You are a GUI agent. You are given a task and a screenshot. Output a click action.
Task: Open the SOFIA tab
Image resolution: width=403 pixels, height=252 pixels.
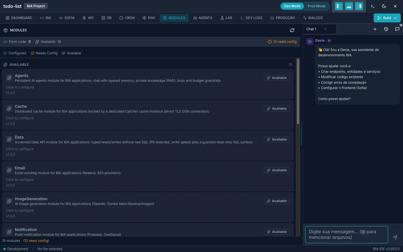click(67, 18)
